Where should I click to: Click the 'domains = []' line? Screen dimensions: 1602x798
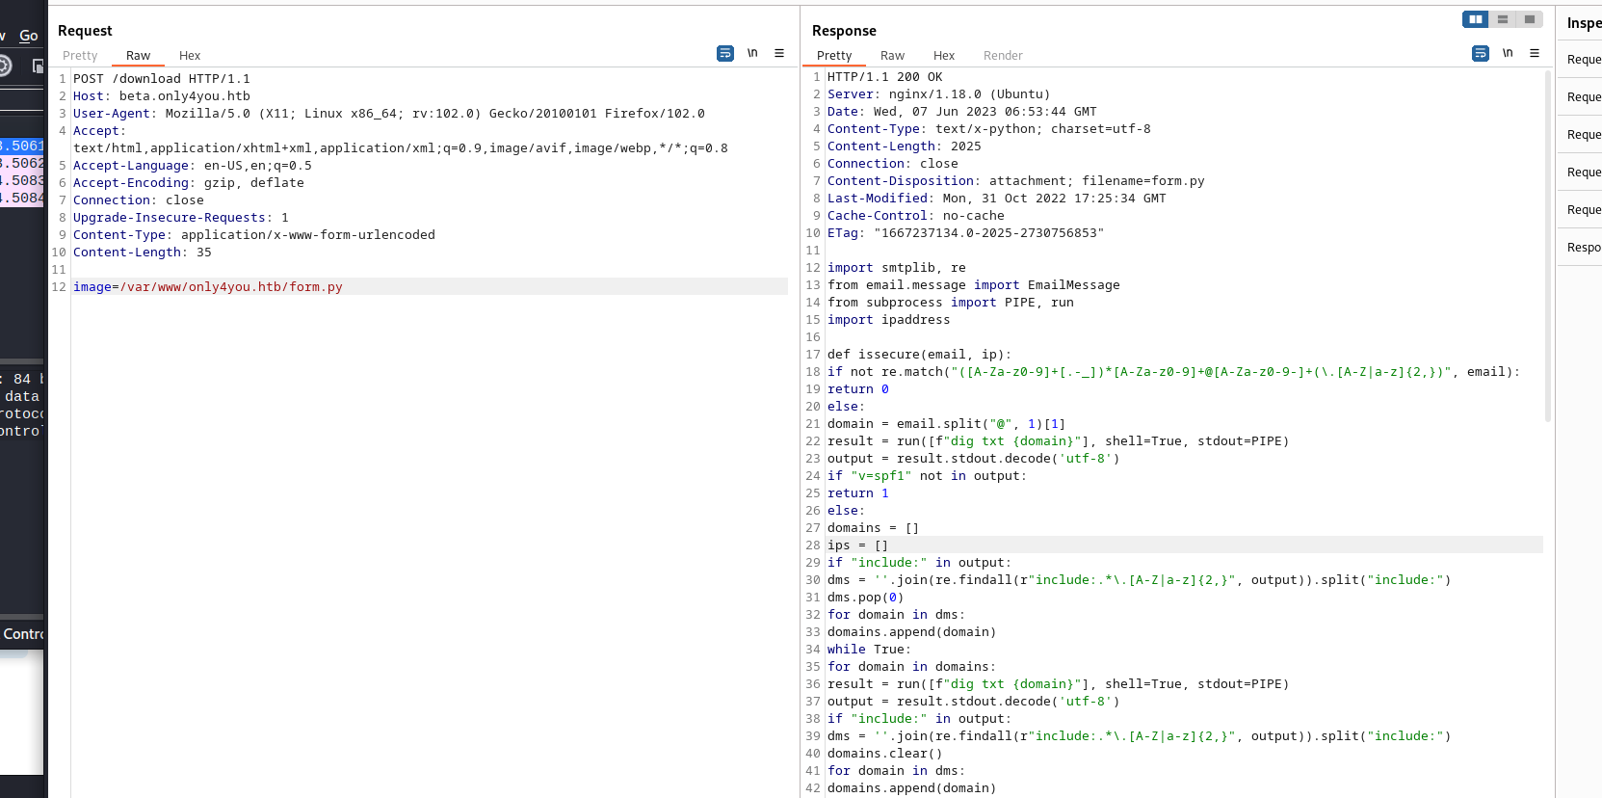(873, 528)
